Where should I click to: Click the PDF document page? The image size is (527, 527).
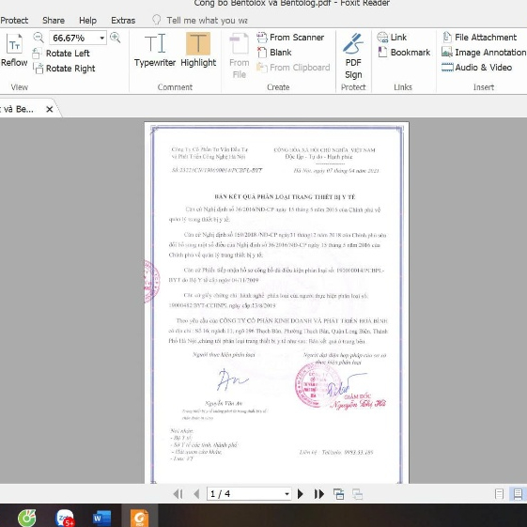[276, 302]
